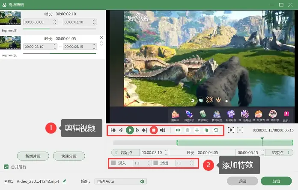Step back one frame
298x190 pixels.
point(121,130)
